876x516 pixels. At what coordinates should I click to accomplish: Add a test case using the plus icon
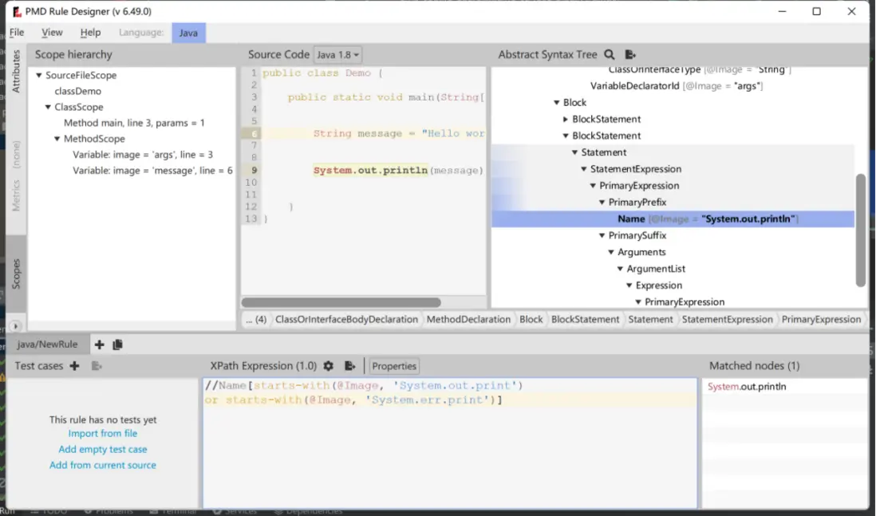[x=74, y=366]
